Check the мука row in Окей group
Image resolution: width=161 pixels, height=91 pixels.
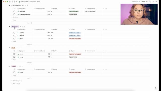(14, 54)
